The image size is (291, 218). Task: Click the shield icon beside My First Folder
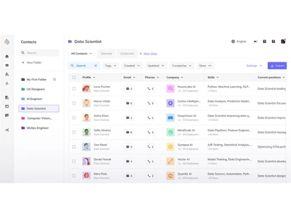(x=55, y=80)
